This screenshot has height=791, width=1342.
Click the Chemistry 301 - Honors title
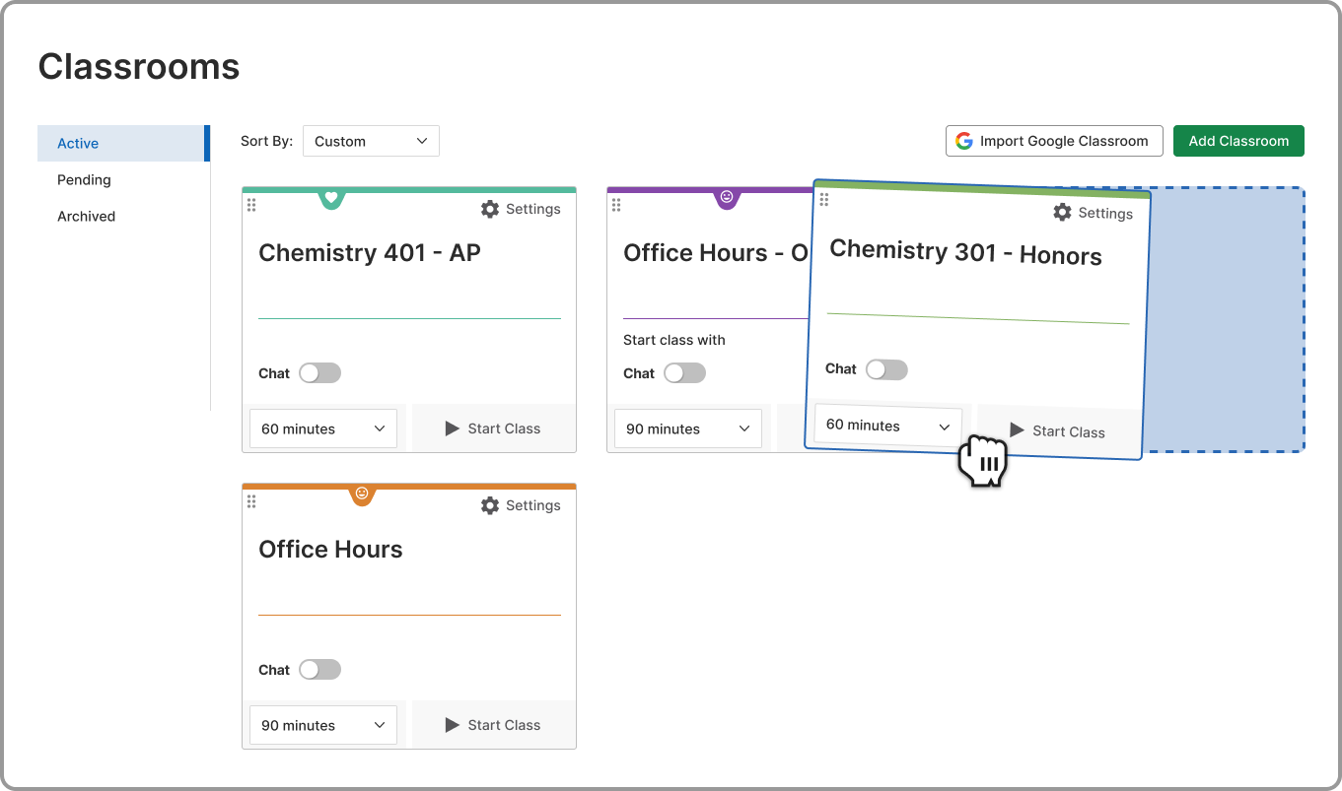point(965,252)
